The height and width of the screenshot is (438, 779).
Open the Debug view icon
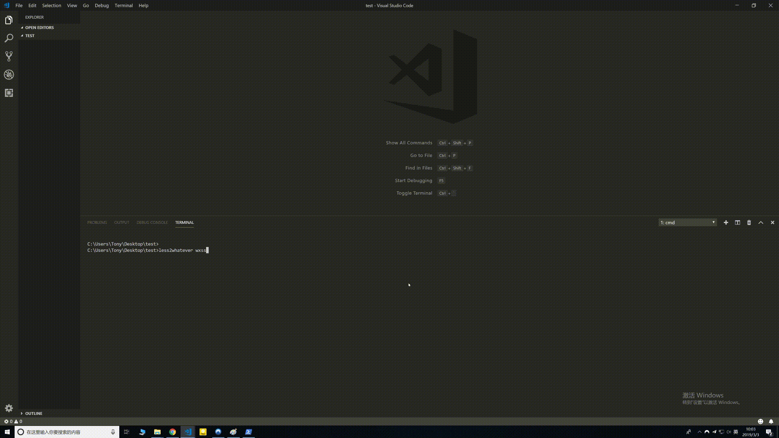click(9, 75)
